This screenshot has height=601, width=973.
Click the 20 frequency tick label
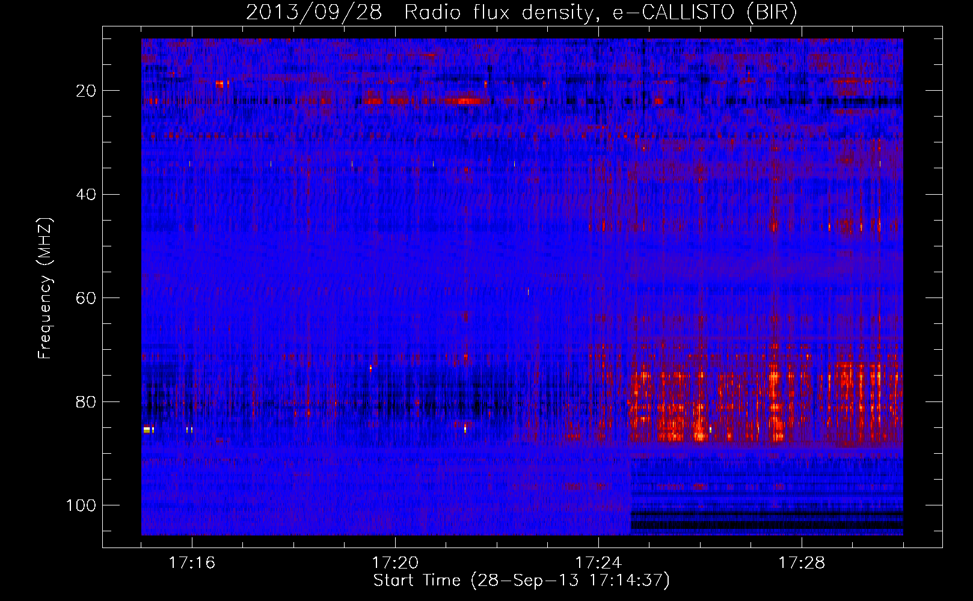(86, 91)
